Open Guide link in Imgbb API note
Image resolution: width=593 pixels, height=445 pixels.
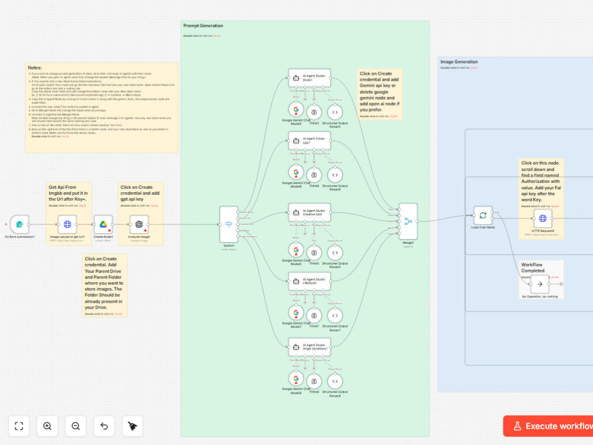(82, 206)
